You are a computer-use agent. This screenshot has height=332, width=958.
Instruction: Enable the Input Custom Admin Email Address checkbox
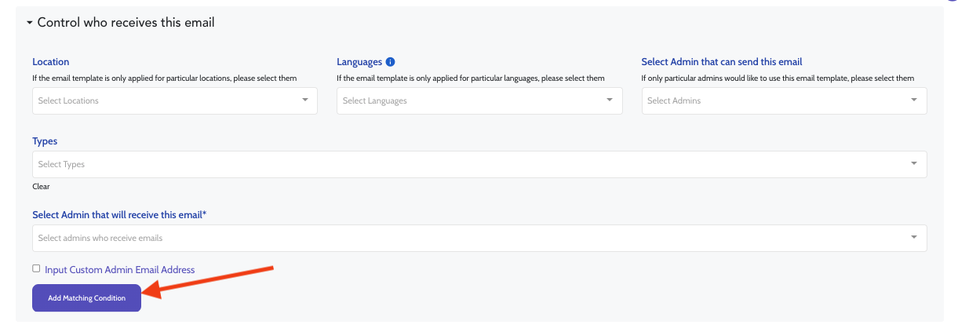tap(36, 268)
